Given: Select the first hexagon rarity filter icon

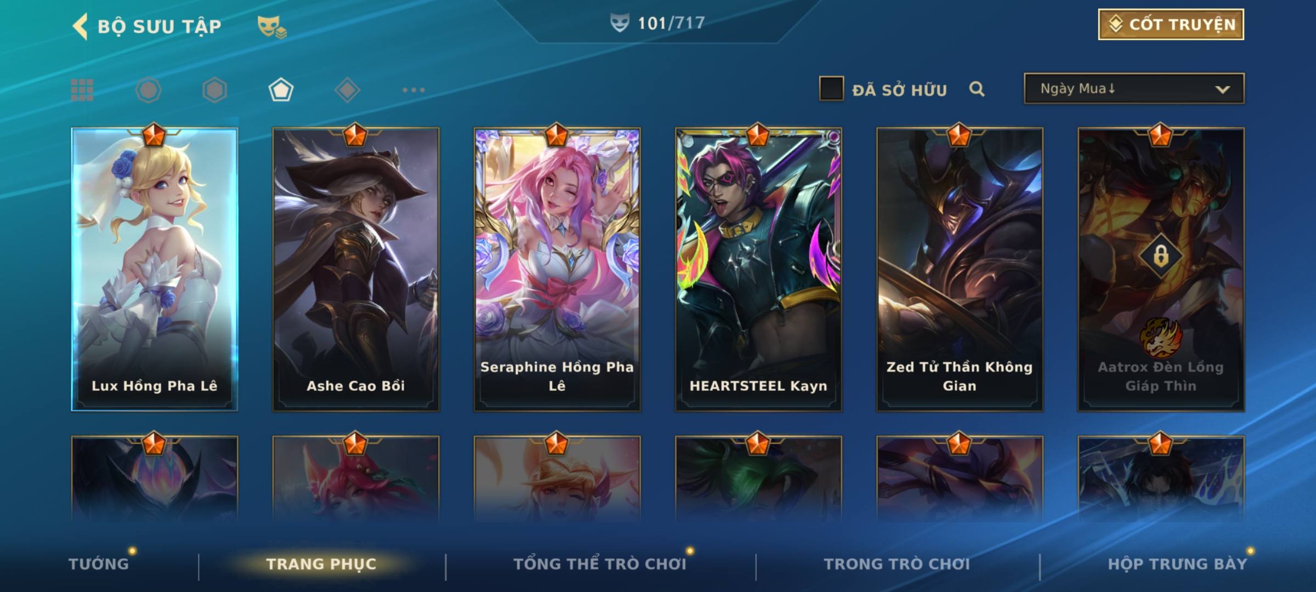Looking at the screenshot, I should point(149,90).
